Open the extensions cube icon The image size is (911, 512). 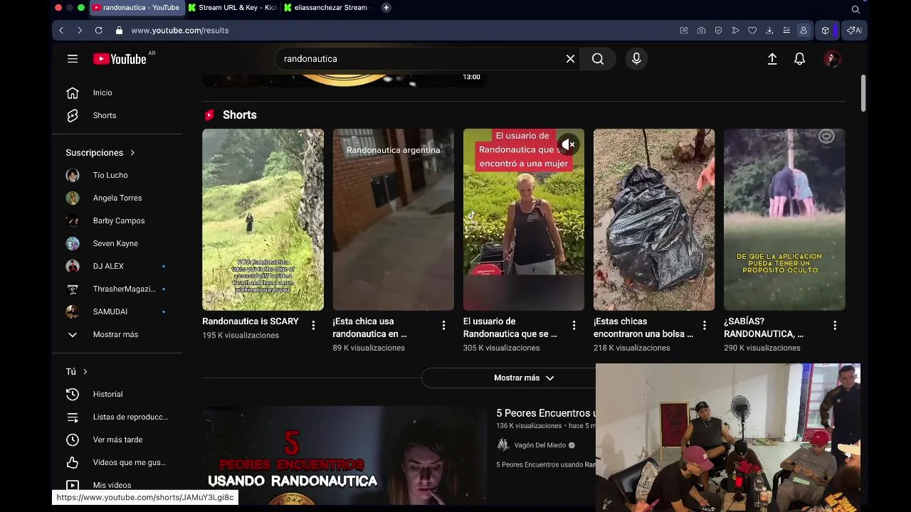[826, 31]
